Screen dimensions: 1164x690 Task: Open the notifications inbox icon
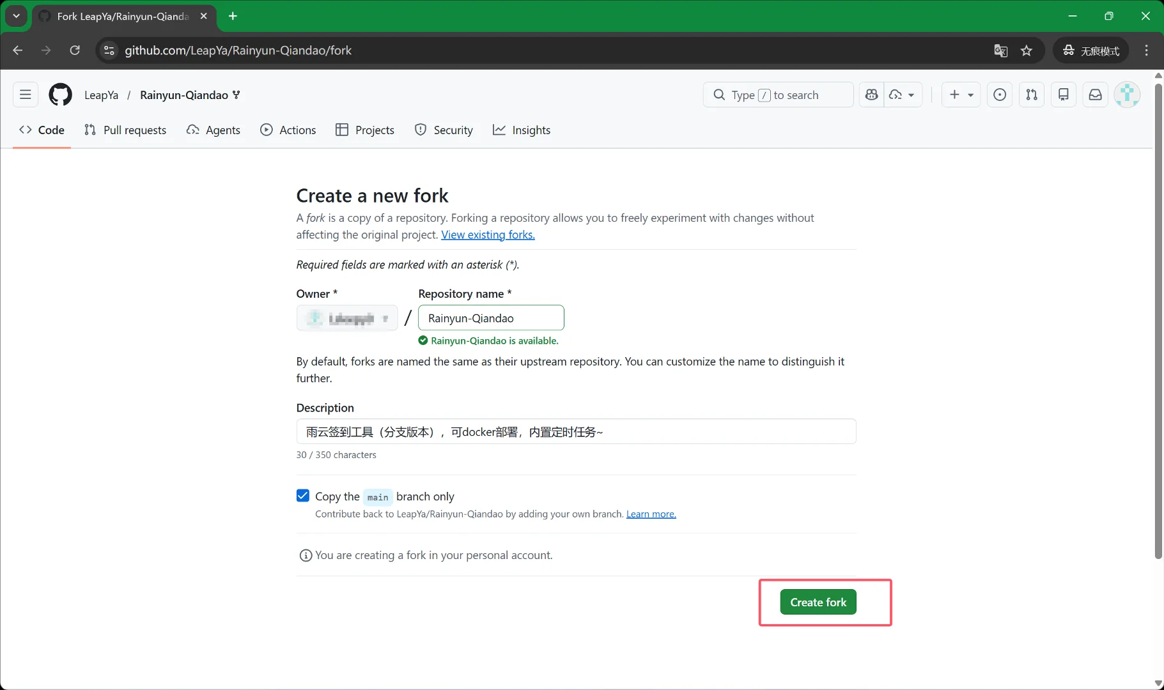click(x=1096, y=95)
